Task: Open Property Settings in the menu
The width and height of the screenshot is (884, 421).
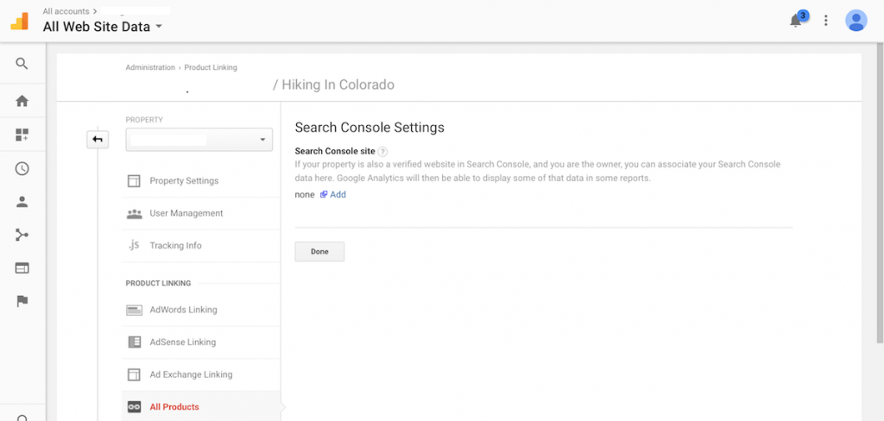Action: (200, 181)
